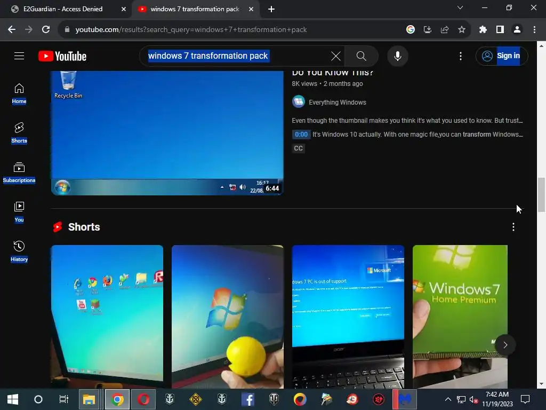The height and width of the screenshot is (410, 546).
Task: Click the page vertical scrollbar thumb
Action: click(541, 194)
